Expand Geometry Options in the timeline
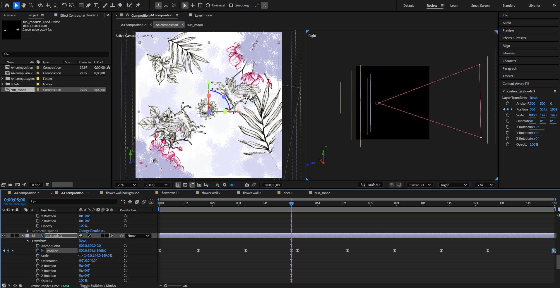Image resolution: width=560 pixels, height=288 pixels. point(28,231)
